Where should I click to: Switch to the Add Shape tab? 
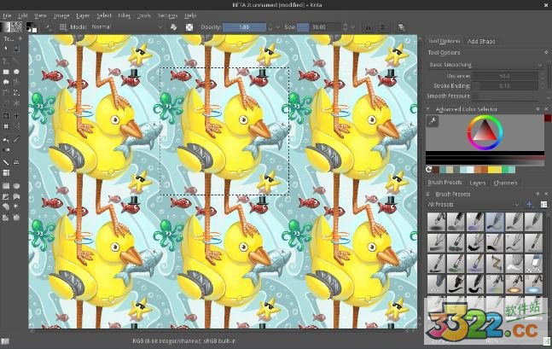482,41
